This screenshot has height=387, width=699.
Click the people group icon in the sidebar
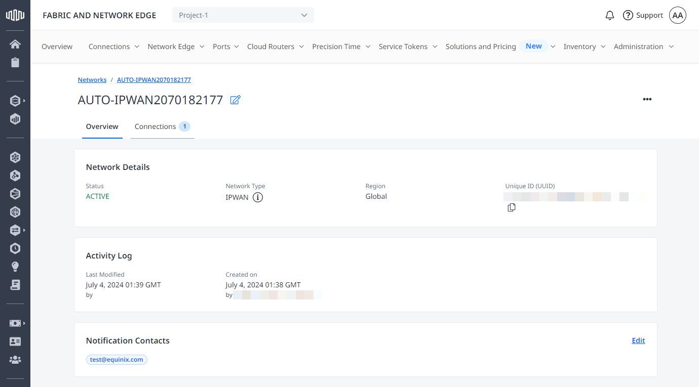pyautogui.click(x=15, y=360)
